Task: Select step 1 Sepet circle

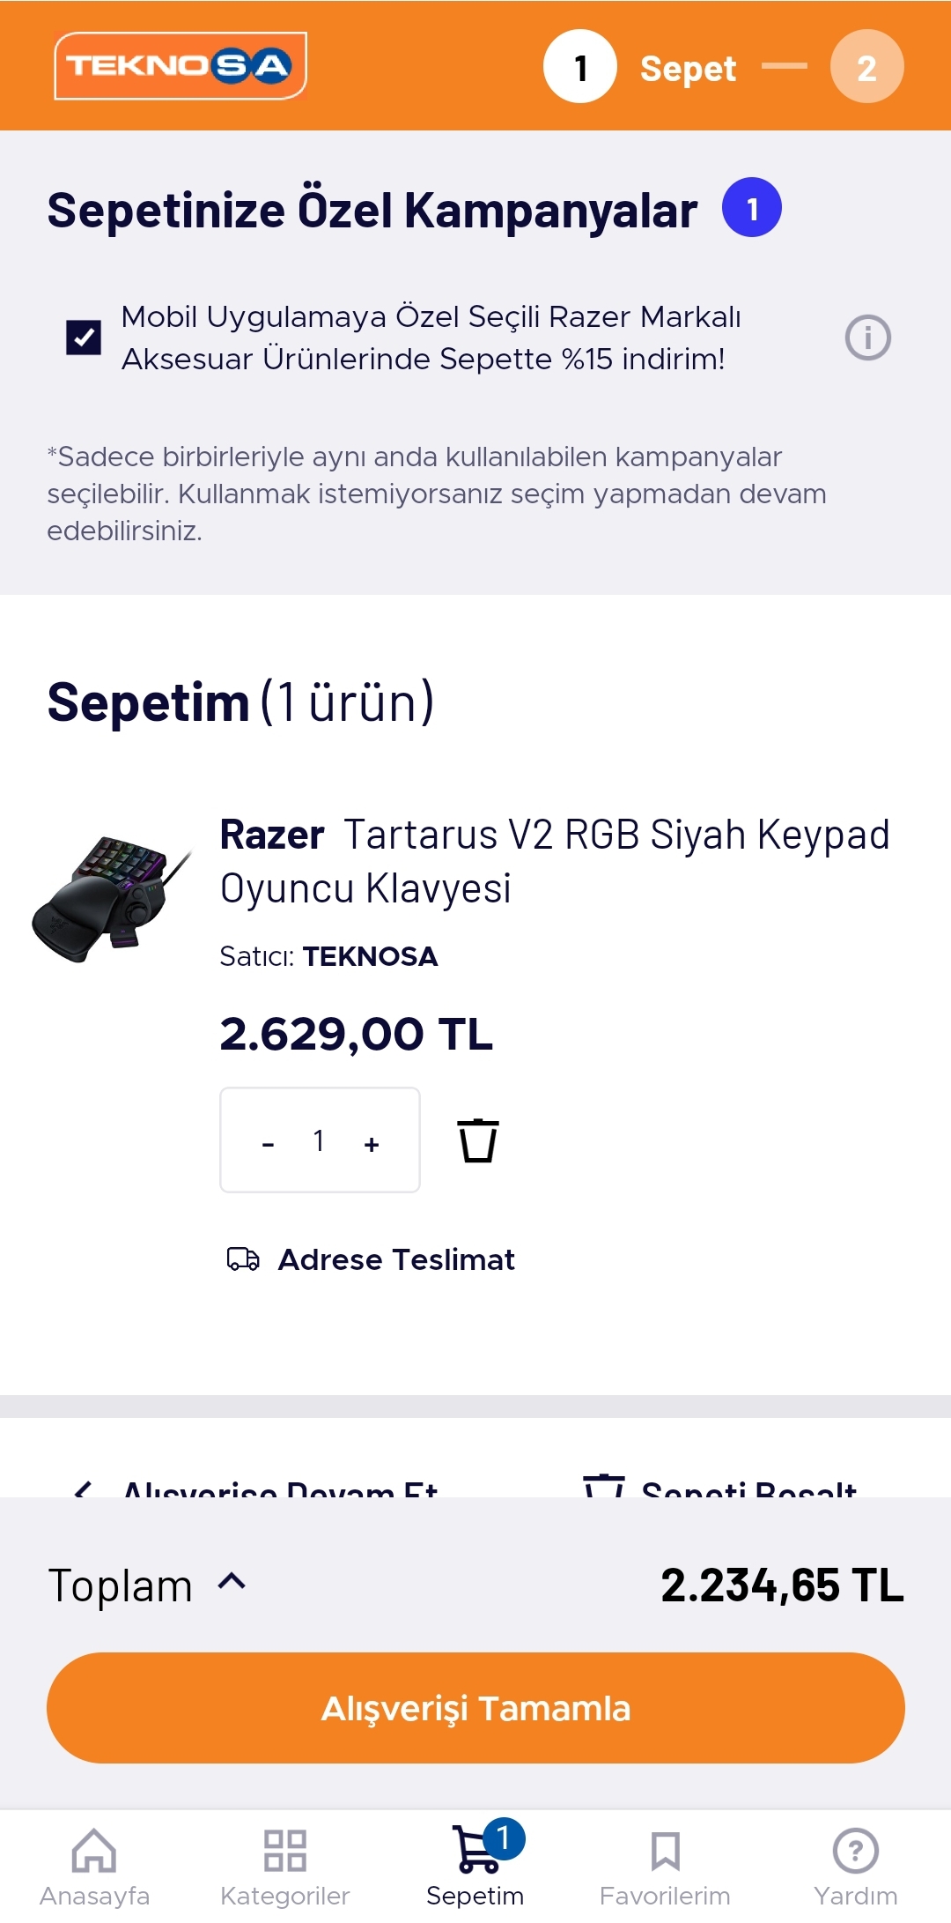Action: 580,67
